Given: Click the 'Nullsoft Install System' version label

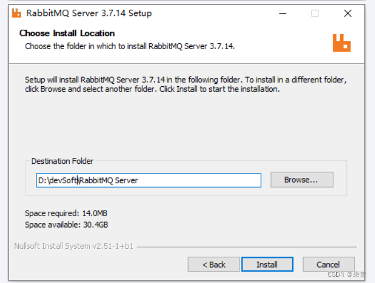Looking at the screenshot, I should [73, 246].
